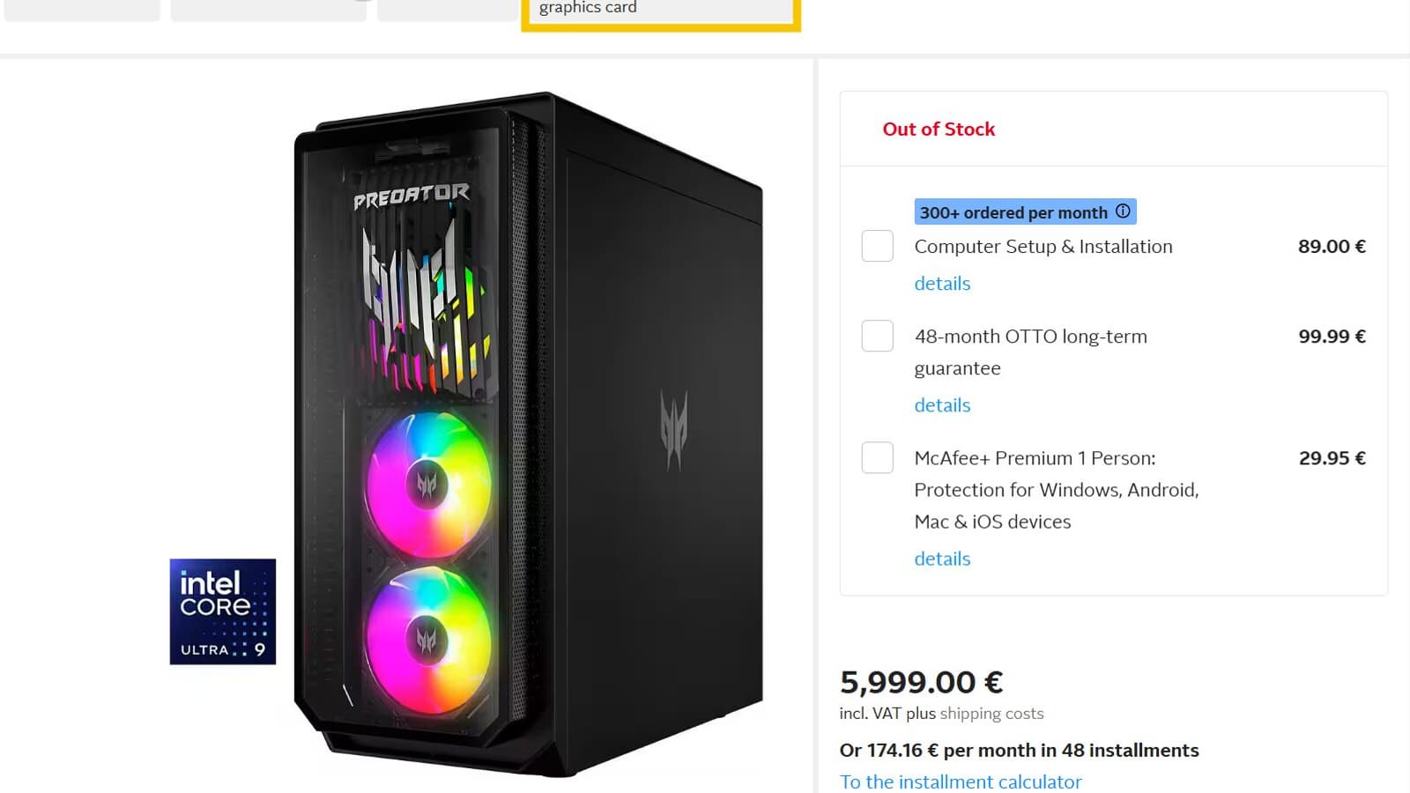Click the upper RGB fan on the PC image
This screenshot has width=1410, height=793.
click(427, 483)
